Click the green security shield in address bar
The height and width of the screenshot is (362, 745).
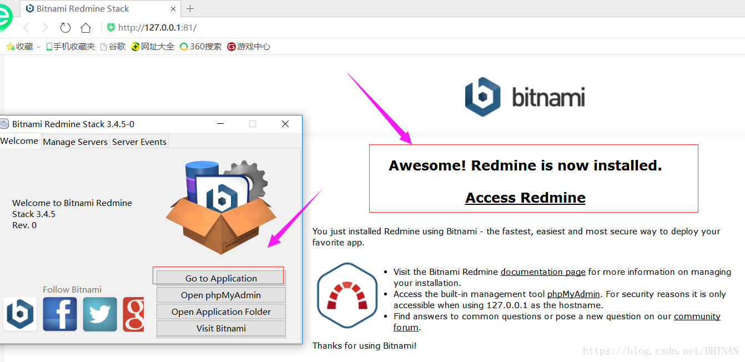pos(111,28)
